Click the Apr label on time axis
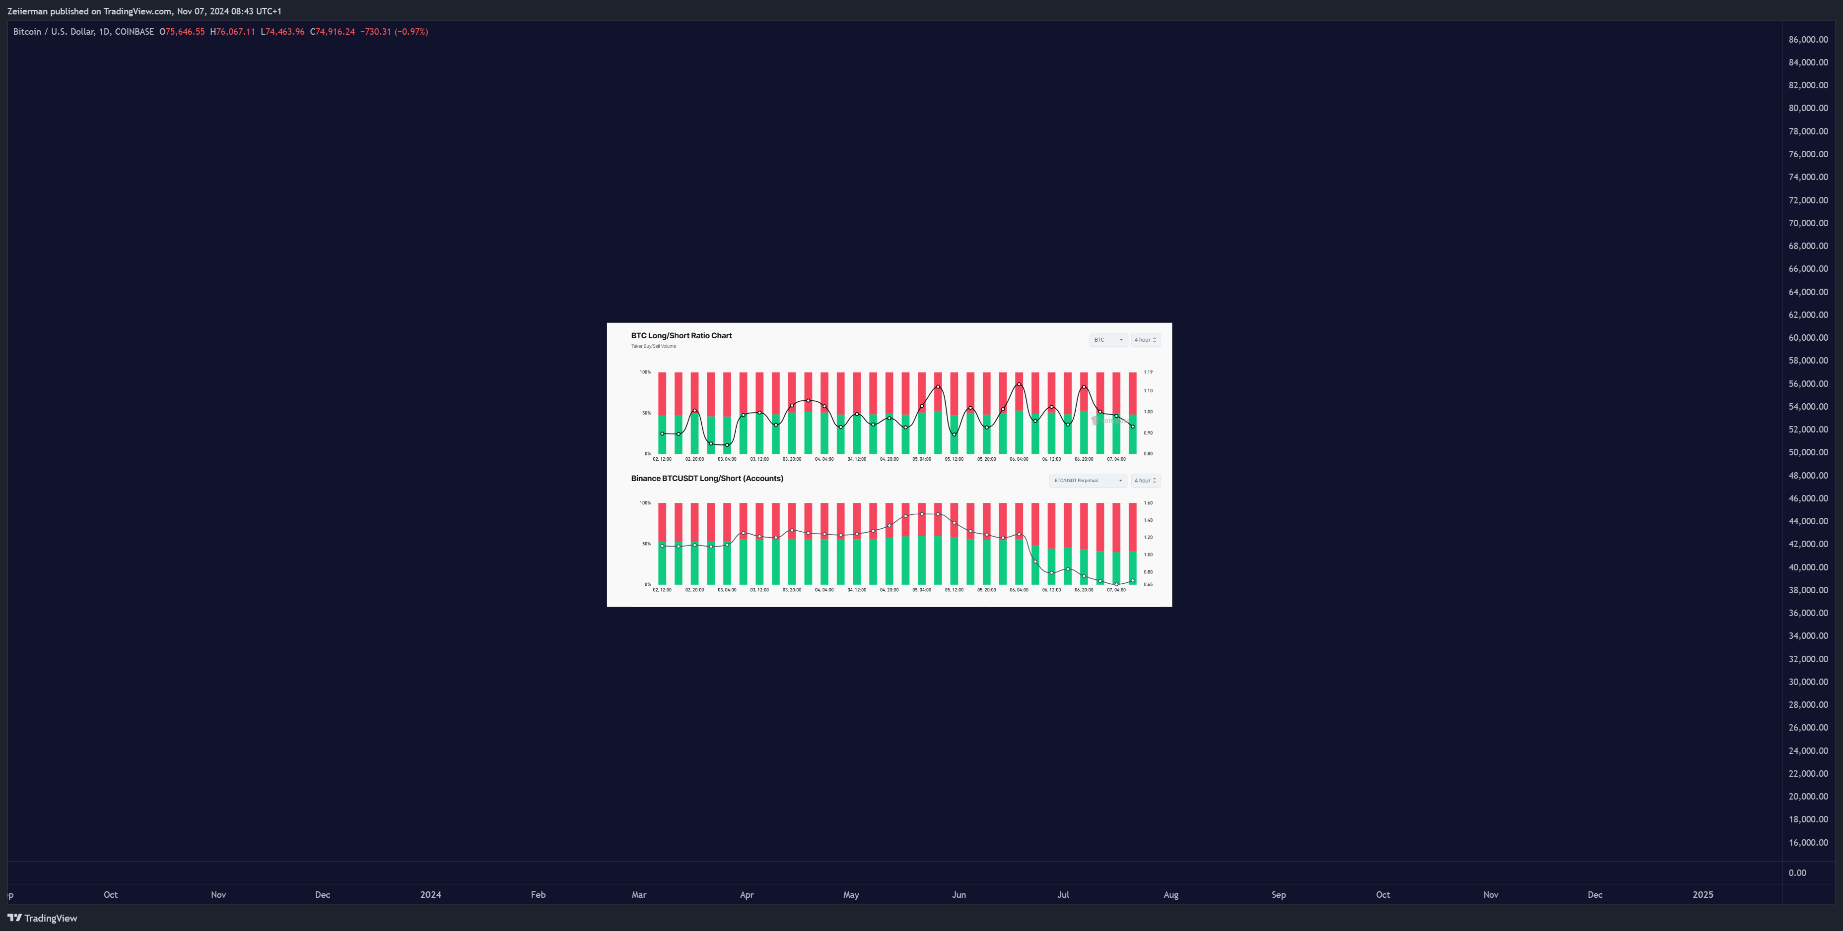Image resolution: width=1843 pixels, height=931 pixels. pyautogui.click(x=747, y=894)
